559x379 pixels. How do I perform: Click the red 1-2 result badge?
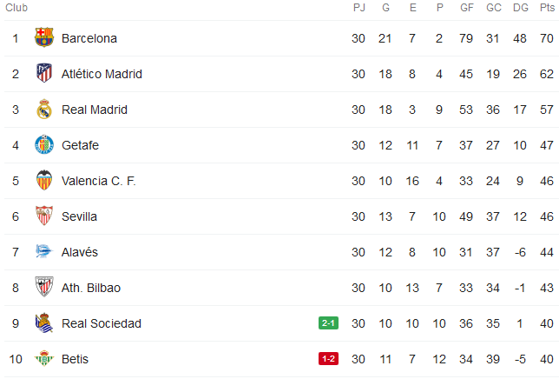[329, 359]
